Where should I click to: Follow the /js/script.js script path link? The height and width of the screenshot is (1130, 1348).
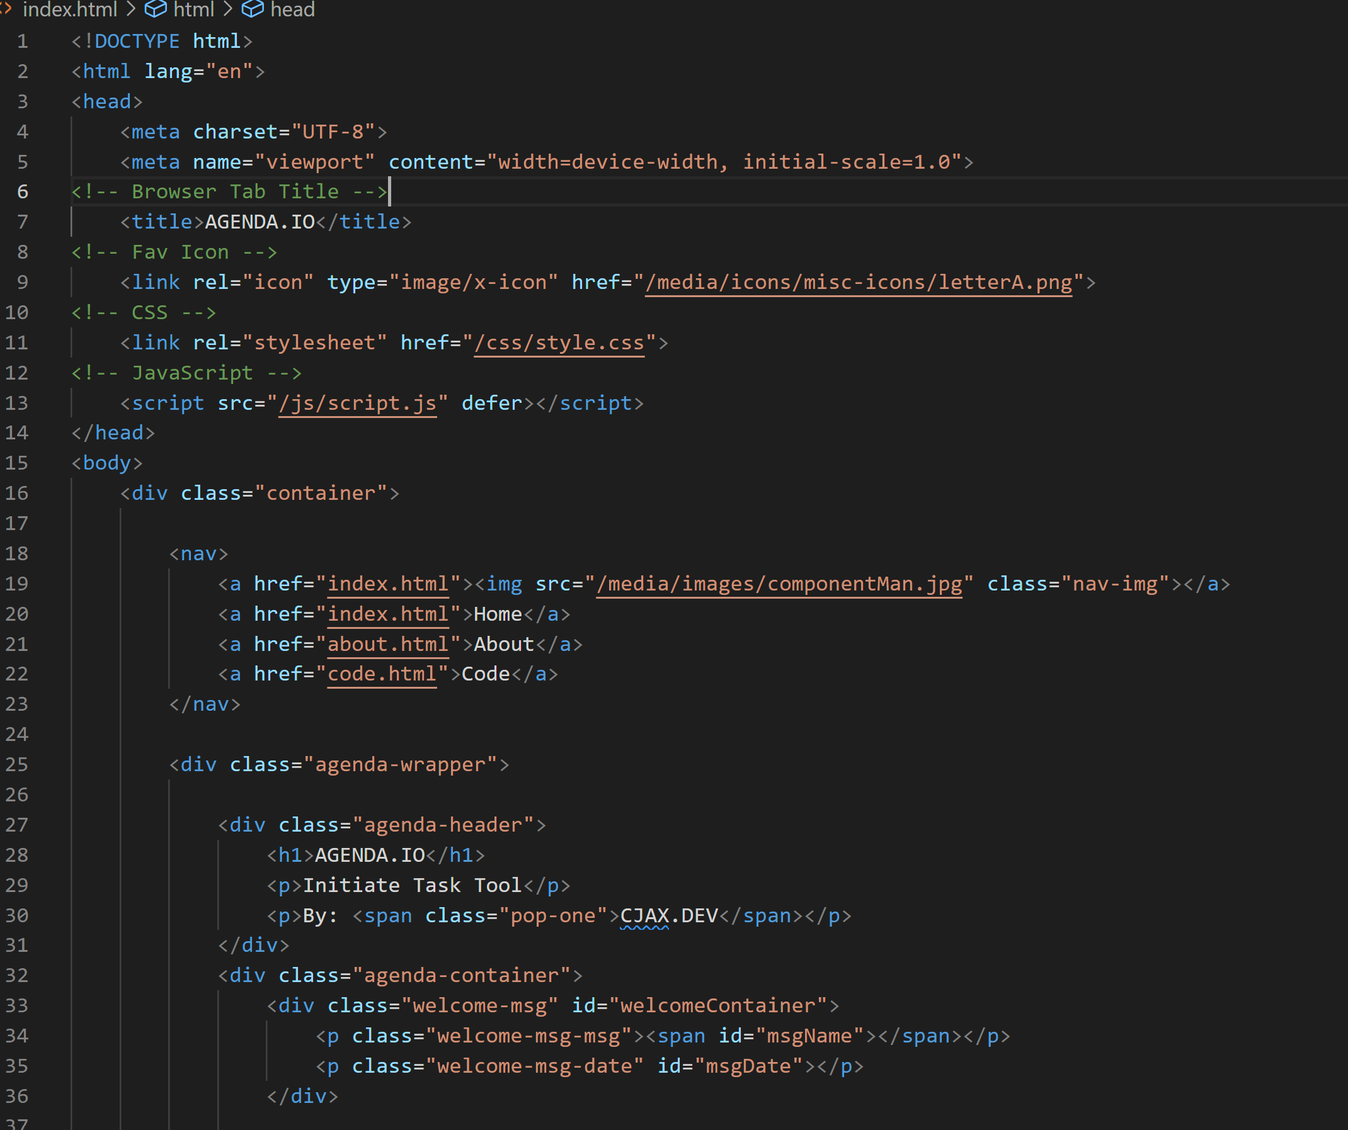(x=358, y=403)
